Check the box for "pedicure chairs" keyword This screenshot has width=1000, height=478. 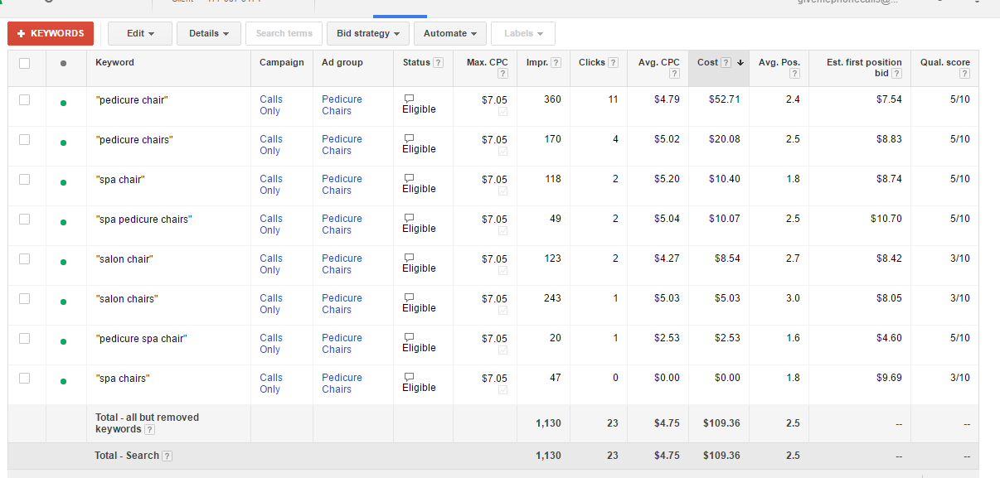(x=24, y=139)
